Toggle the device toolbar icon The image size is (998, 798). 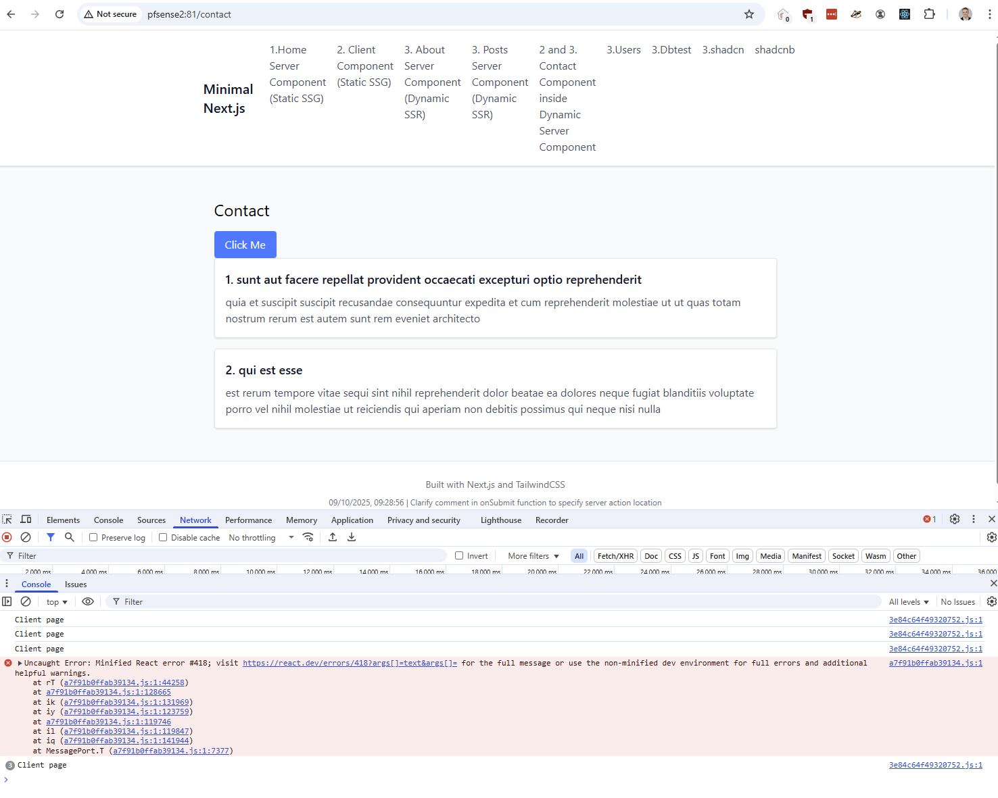26,520
